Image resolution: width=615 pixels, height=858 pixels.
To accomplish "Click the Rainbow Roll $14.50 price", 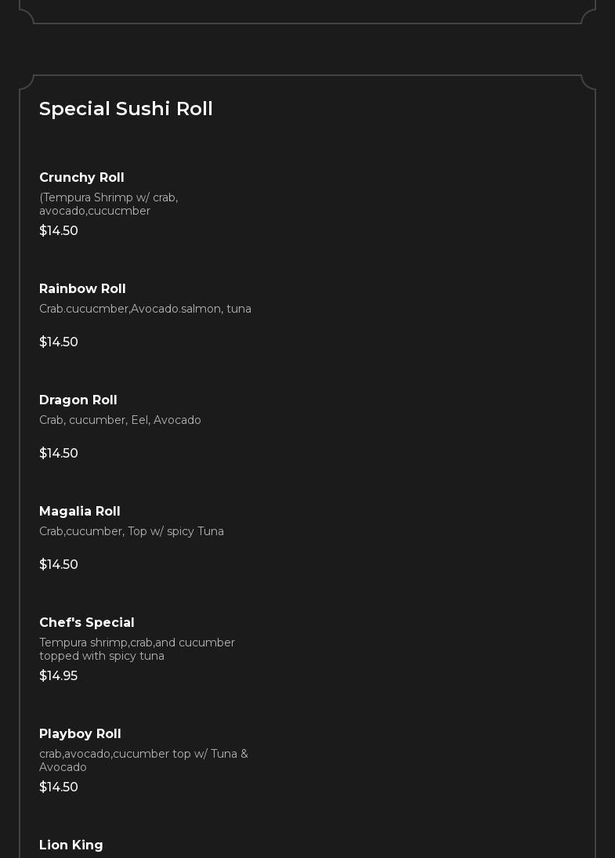I will [59, 342].
